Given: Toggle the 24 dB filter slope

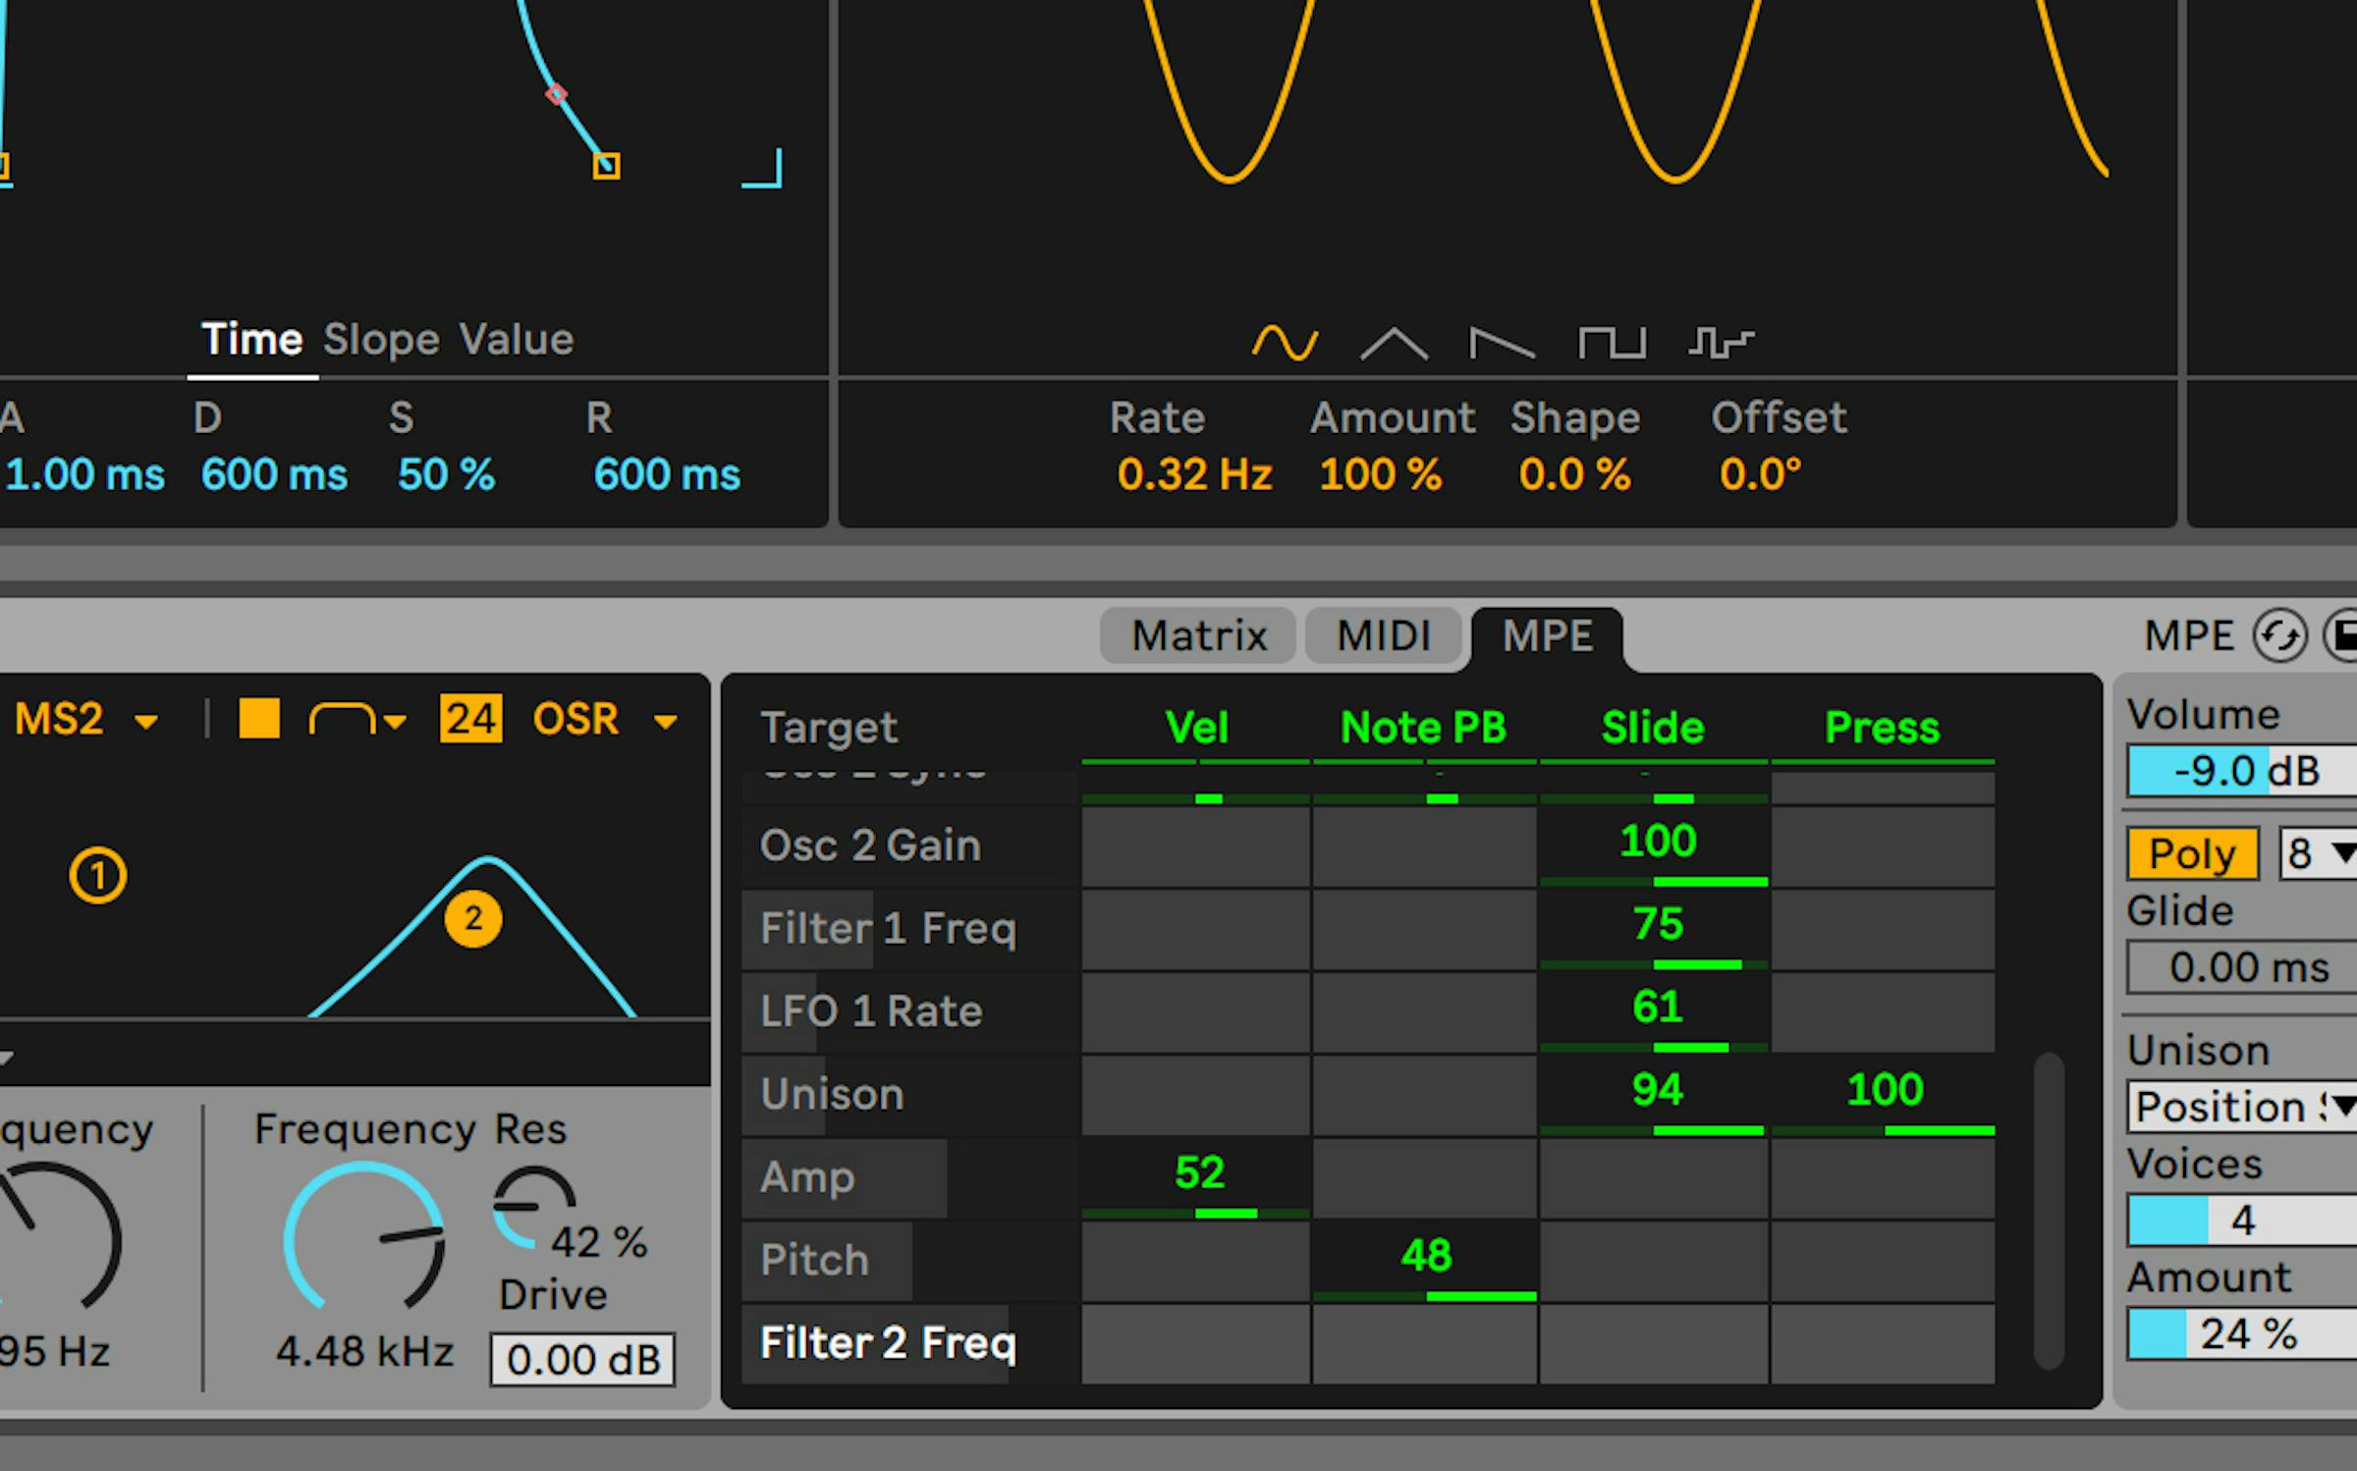Looking at the screenshot, I should pos(472,718).
